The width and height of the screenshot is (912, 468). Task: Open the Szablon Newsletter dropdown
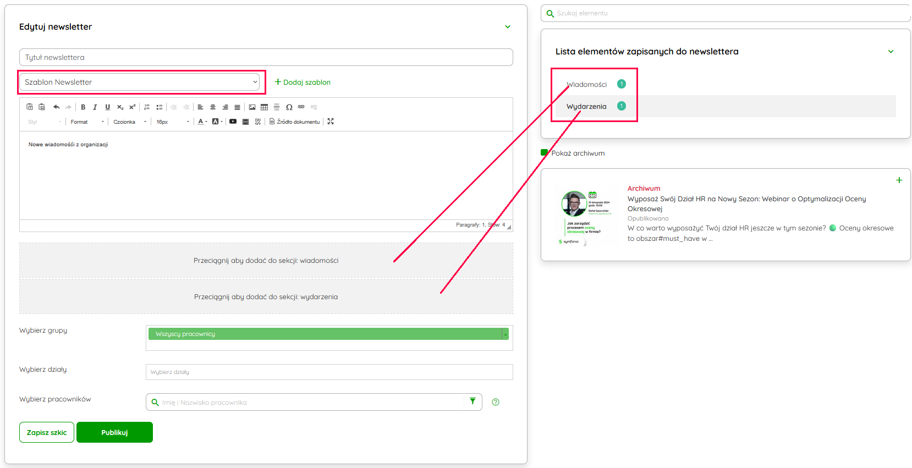(x=141, y=82)
